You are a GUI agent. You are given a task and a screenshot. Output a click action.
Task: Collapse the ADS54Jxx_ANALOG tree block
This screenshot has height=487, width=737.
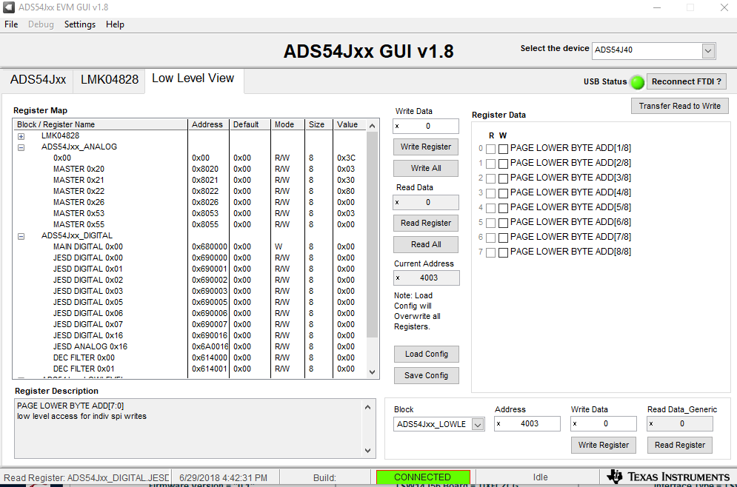coord(21,147)
